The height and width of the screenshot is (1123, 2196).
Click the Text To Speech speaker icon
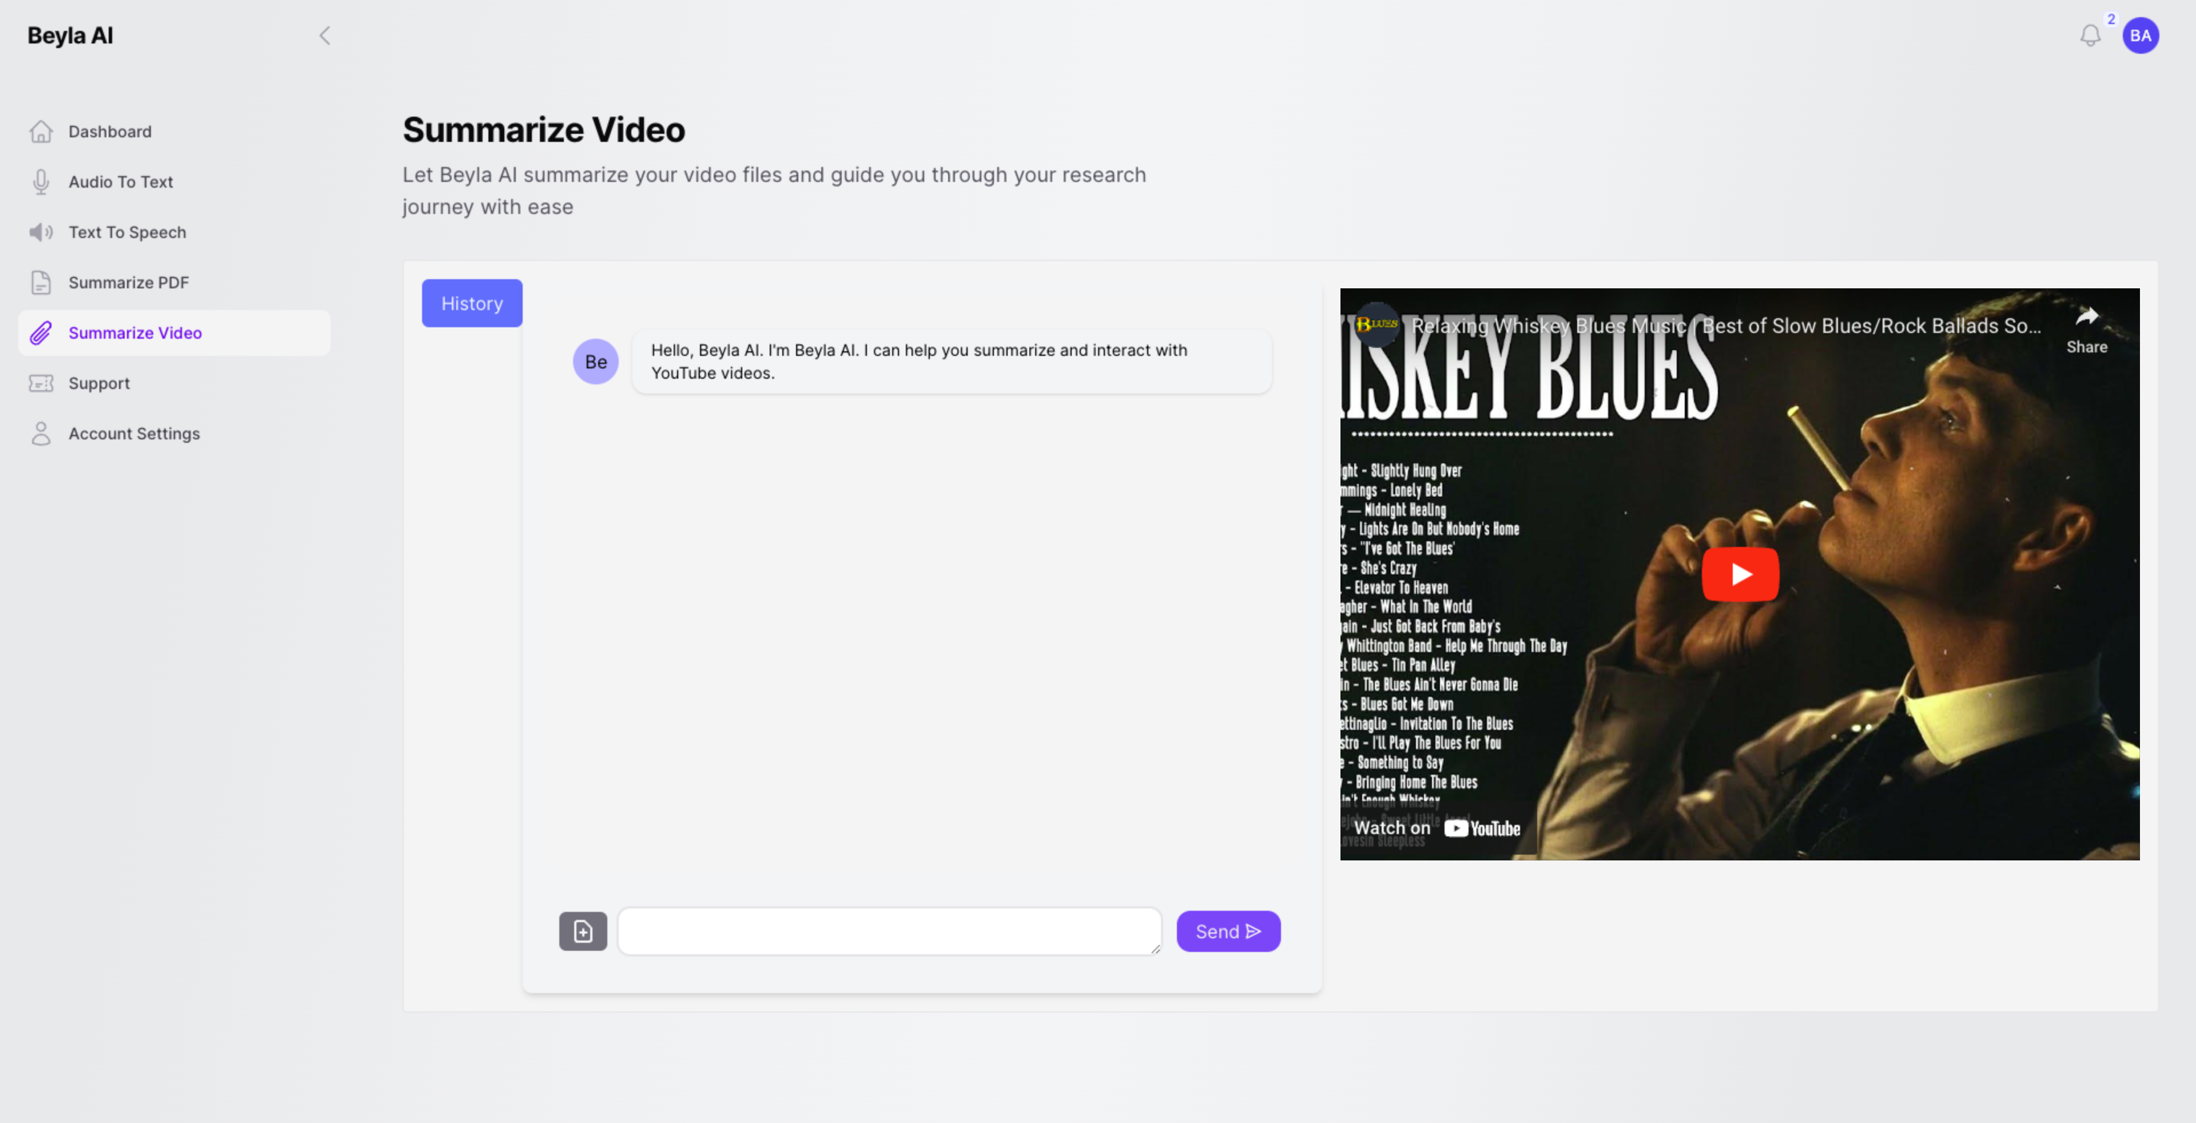(41, 232)
